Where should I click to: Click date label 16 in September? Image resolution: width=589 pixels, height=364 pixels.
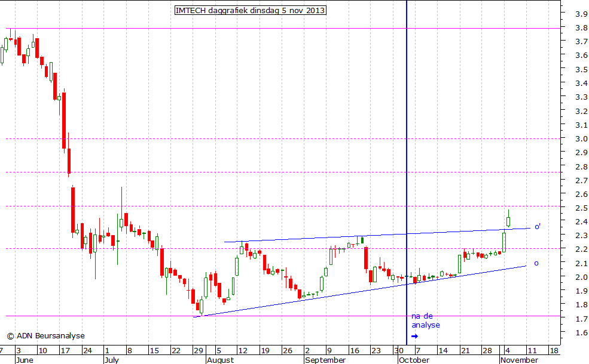coord(354,351)
